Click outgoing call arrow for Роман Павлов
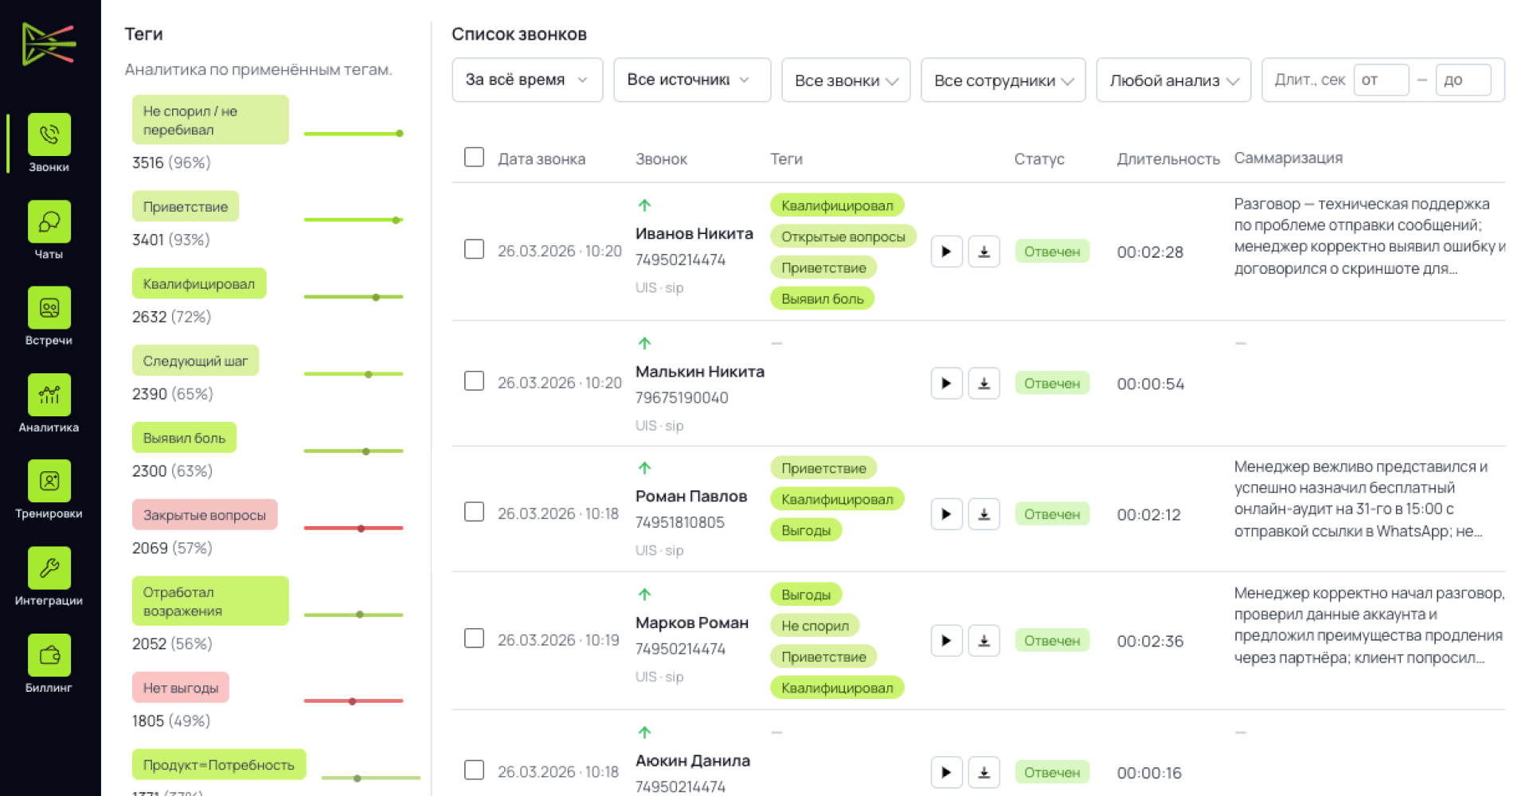Screen dimensions: 1529x796 [x=645, y=468]
